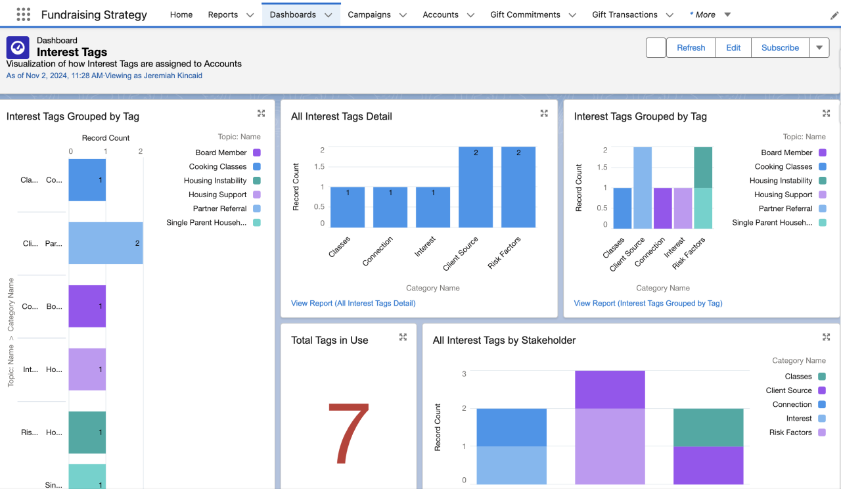Expand All Interest Tags by Stakeholder chart
841x489 pixels.
[x=827, y=337]
